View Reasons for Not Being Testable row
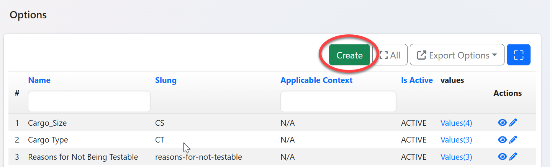 click(502, 157)
